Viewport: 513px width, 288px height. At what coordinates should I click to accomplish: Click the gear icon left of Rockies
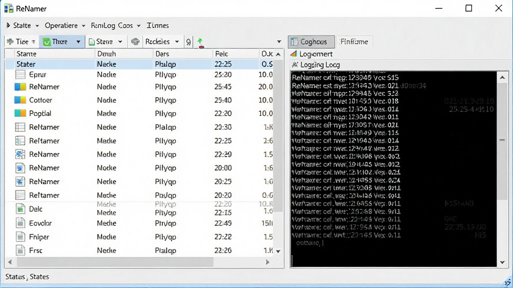(135, 41)
